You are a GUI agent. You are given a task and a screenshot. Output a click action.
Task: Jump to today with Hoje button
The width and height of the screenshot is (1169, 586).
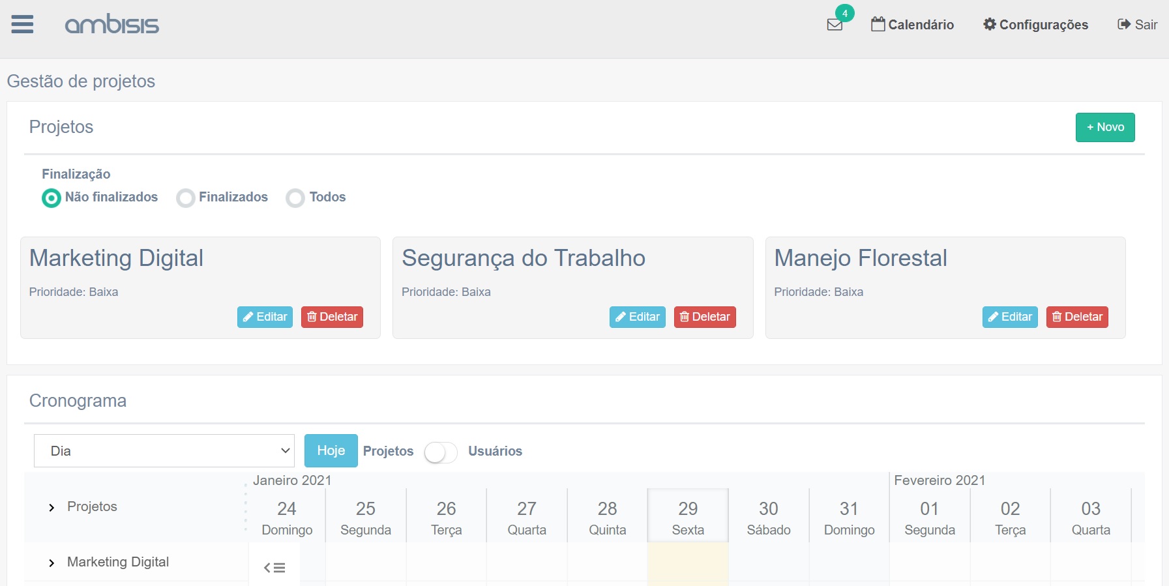331,451
